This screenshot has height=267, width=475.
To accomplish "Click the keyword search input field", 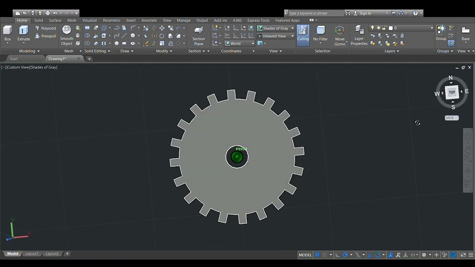I will coord(316,13).
